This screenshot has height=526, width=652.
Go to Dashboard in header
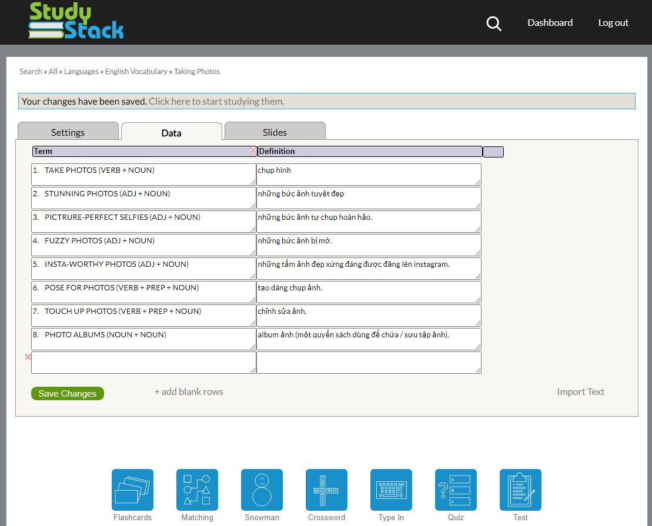coord(550,23)
